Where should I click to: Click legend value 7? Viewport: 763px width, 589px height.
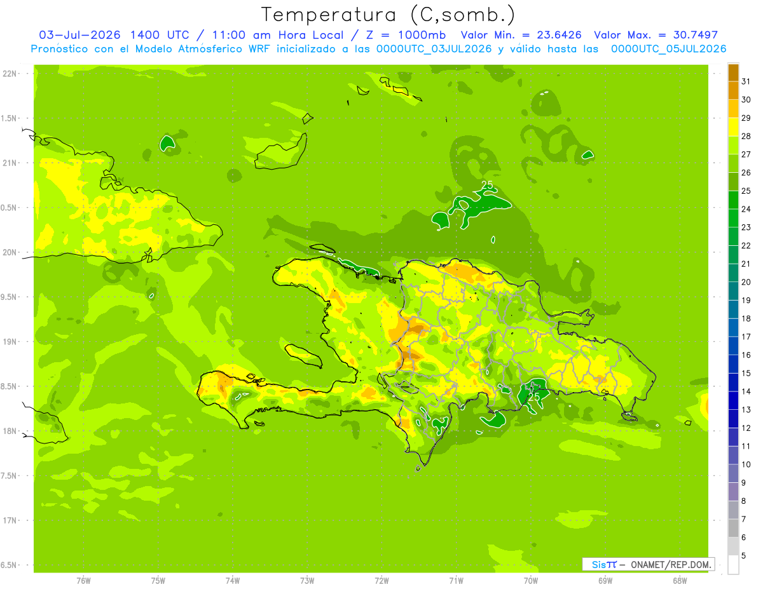pos(744,519)
